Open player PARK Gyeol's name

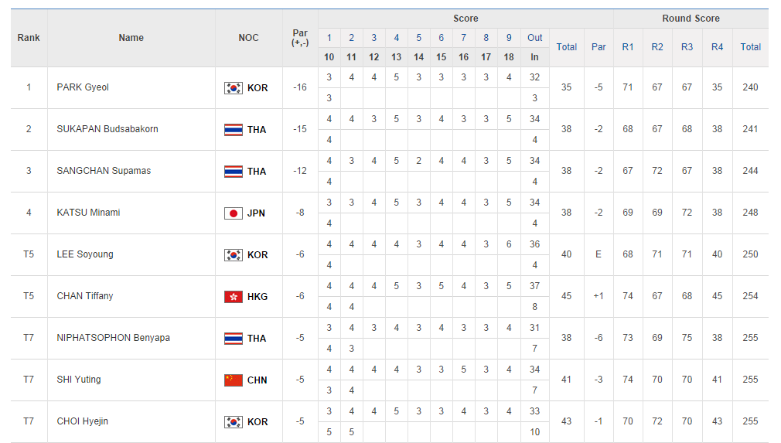(83, 87)
